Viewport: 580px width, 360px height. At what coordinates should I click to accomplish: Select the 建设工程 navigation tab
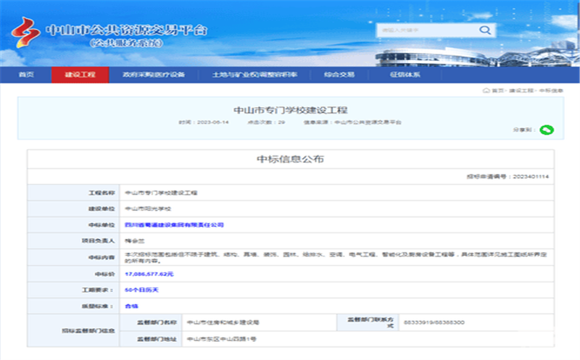80,75
